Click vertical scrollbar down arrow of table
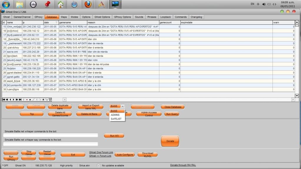301x169 pixels. 297,96
